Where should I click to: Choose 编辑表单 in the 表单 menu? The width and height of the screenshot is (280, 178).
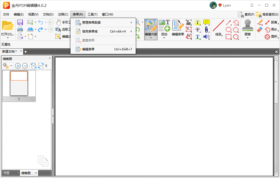coord(103,49)
